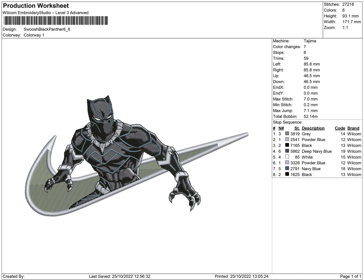
Task: Click the 'Production Worksheet' heading
Action: coord(36,6)
